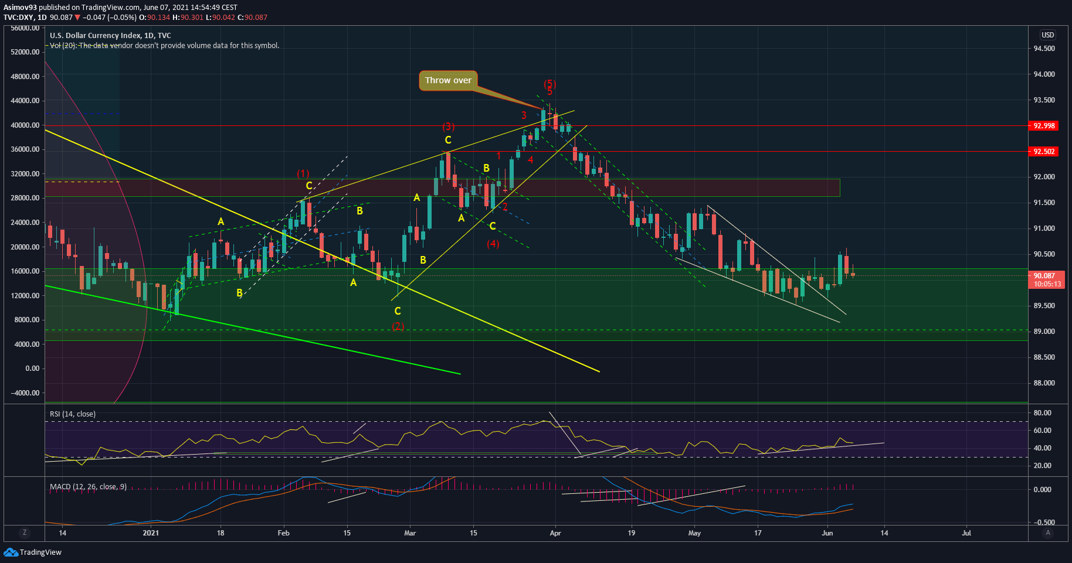Click the red (4) wave label
The height and width of the screenshot is (563, 1072).
pos(493,244)
